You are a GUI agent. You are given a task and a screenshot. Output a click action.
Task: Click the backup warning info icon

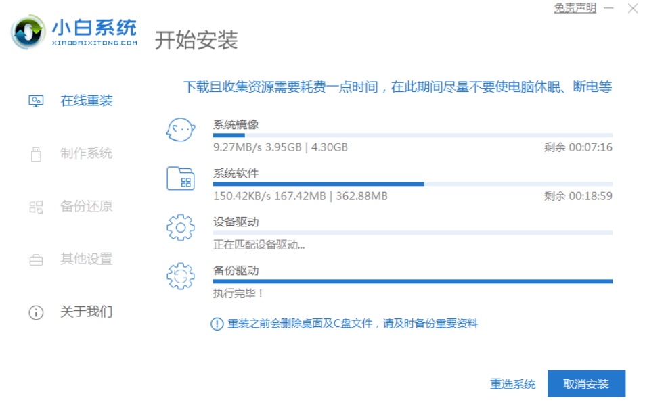[x=217, y=324]
